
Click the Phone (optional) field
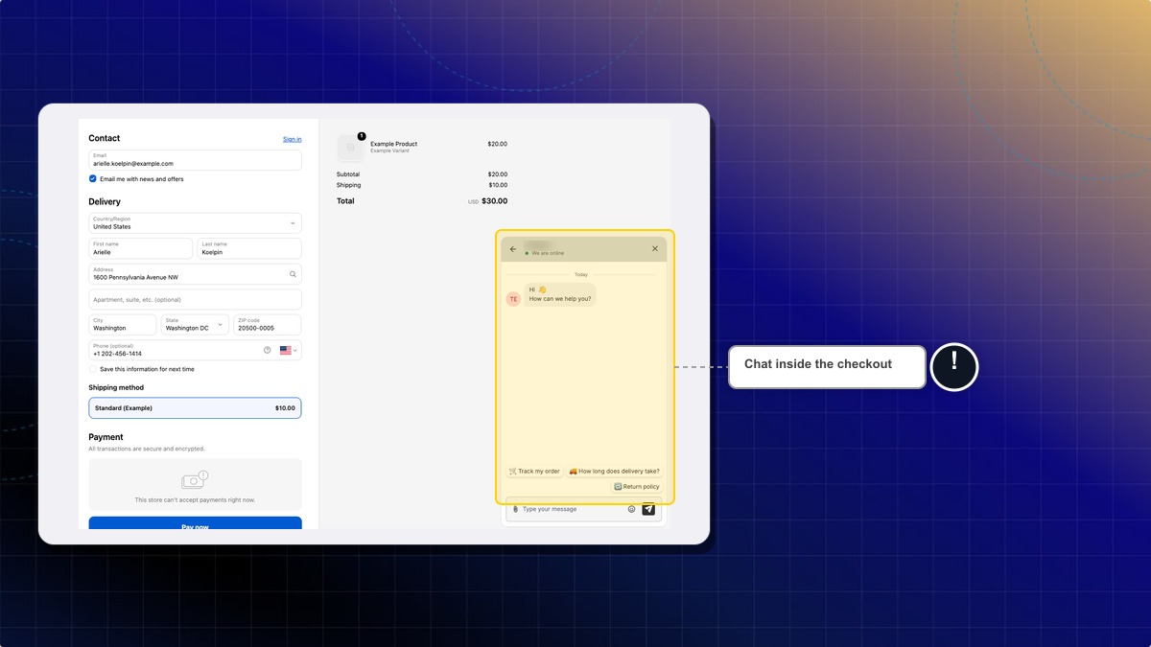(x=195, y=350)
